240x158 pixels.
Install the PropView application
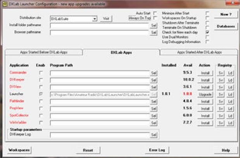click(x=205, y=109)
